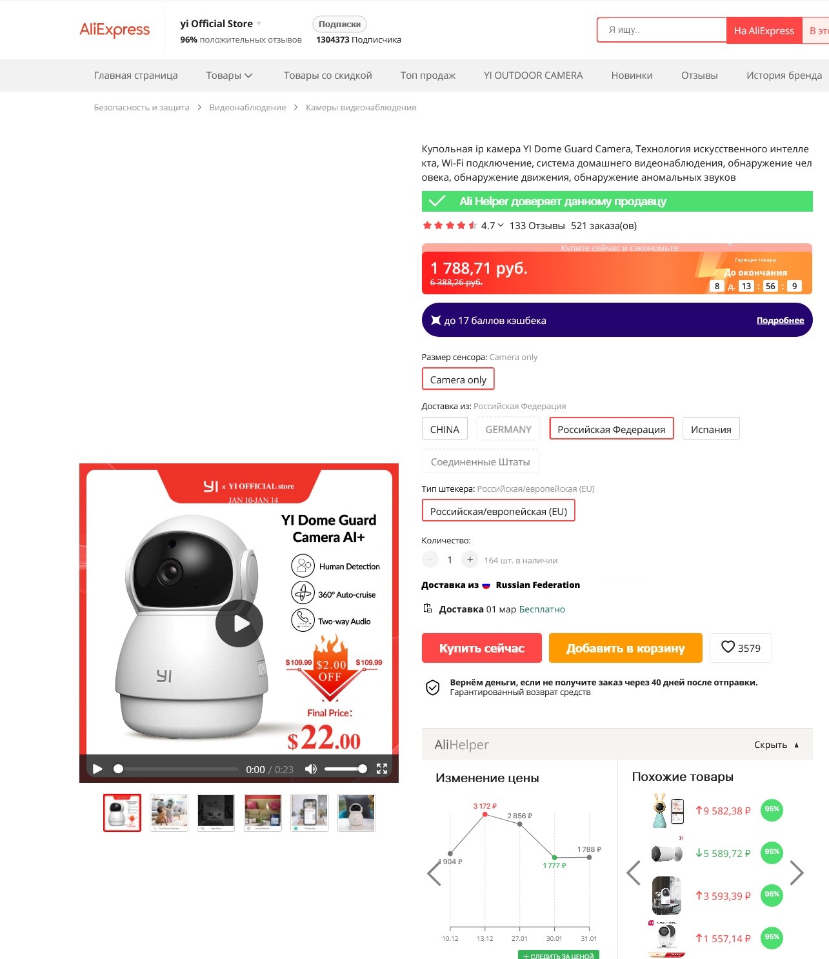Expand the Товары dropdown in store menu
Image resolution: width=829 pixels, height=959 pixels.
click(x=229, y=76)
